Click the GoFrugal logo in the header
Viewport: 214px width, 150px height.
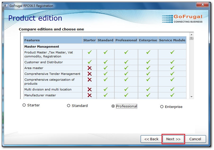182,19
